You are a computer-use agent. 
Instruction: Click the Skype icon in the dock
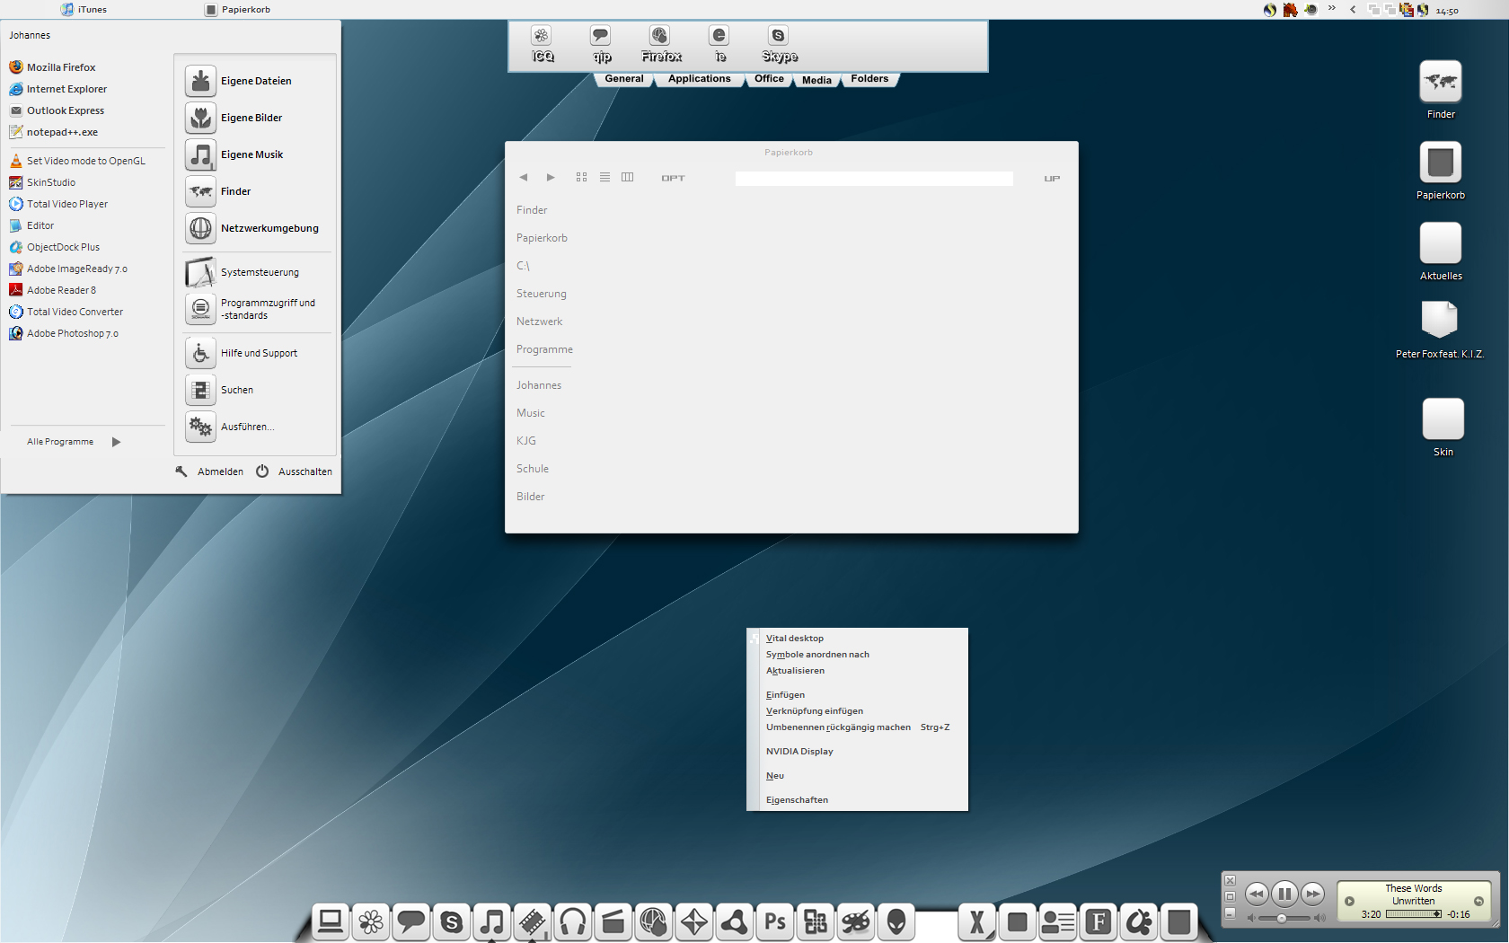[x=452, y=921]
